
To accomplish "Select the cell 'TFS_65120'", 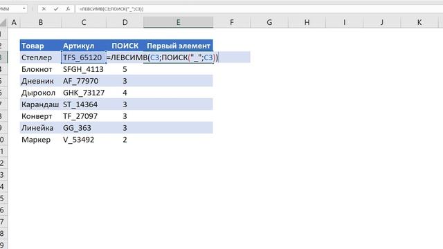I will 84,57.
